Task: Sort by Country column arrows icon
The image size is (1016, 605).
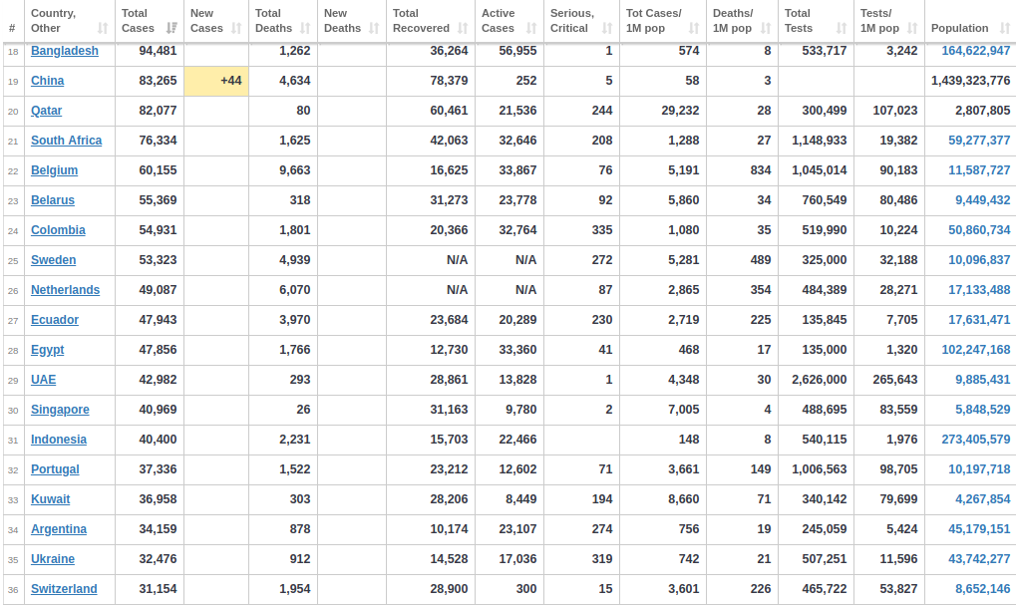Action: pos(103,29)
